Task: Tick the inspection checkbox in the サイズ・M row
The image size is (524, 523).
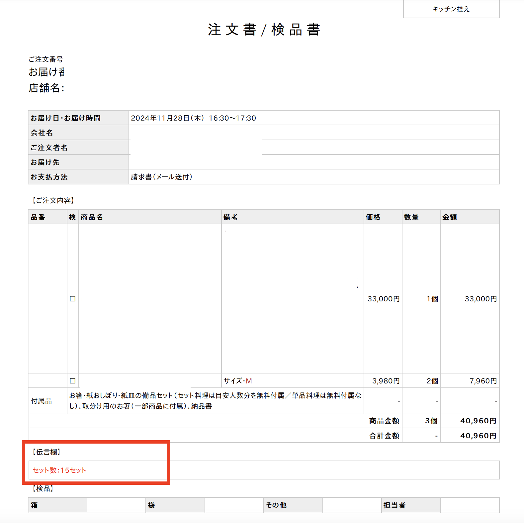Action: (72, 381)
